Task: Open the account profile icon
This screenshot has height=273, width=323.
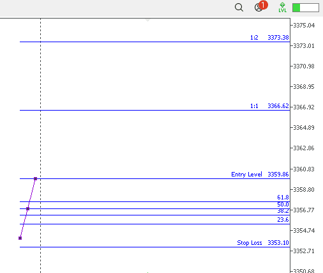Action: pos(259,8)
